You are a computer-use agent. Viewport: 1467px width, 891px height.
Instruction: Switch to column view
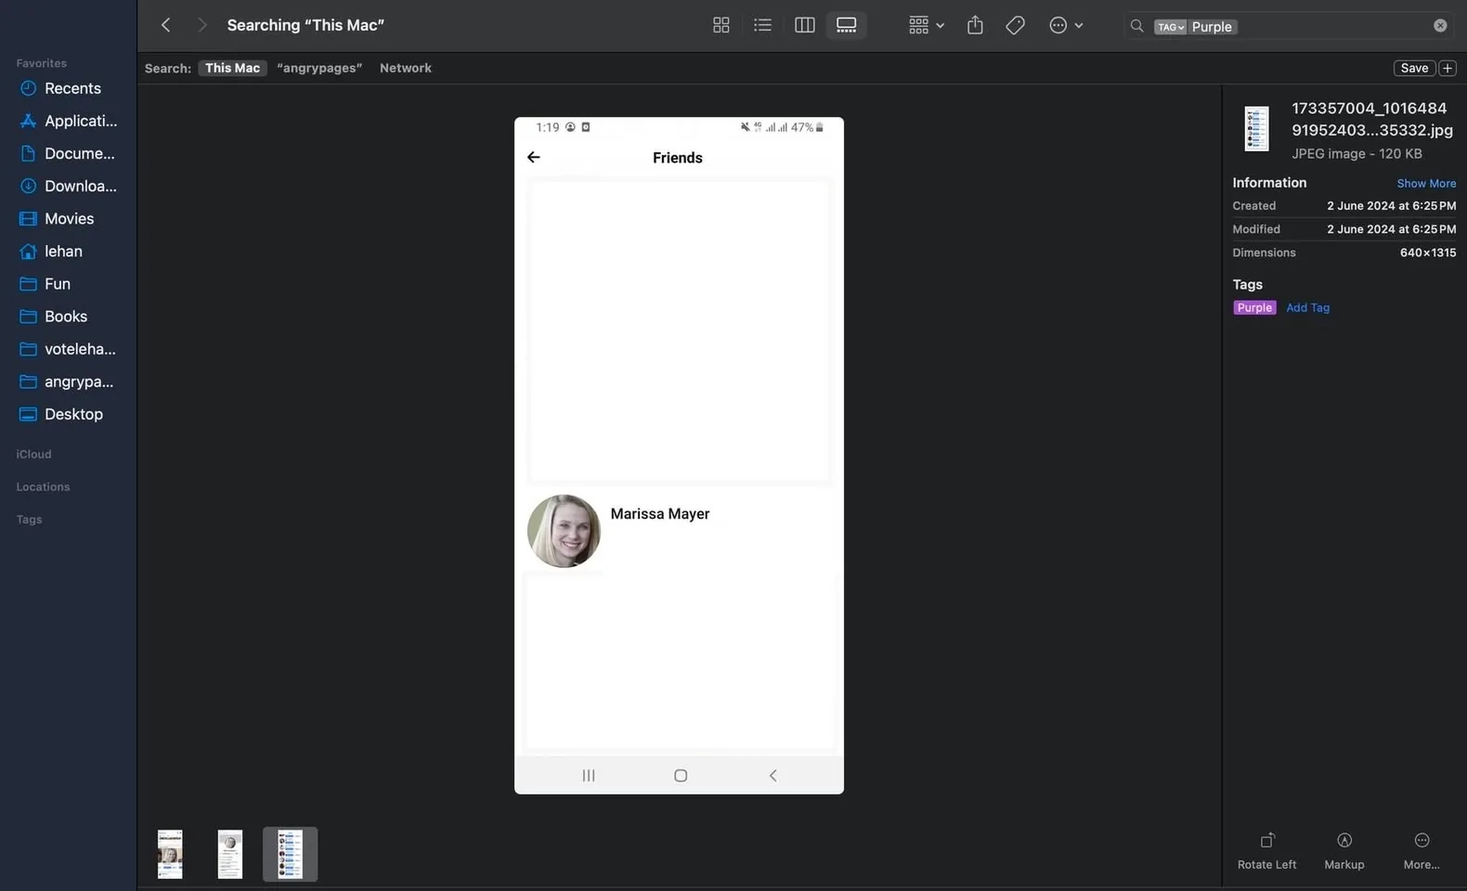[805, 25]
